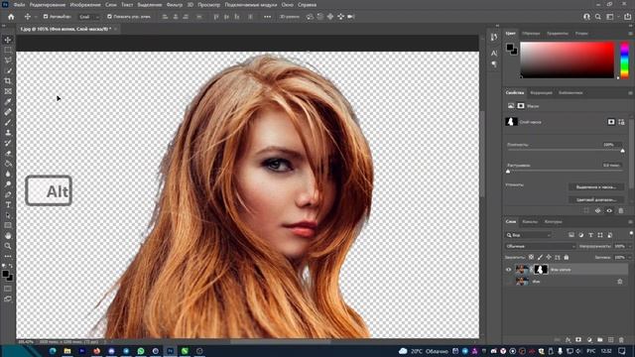The width and height of the screenshot is (635, 357).
Task: Open the workspace switcher icon
Action: [x=610, y=17]
